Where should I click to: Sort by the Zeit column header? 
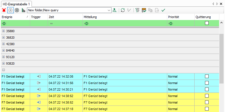[65, 17]
